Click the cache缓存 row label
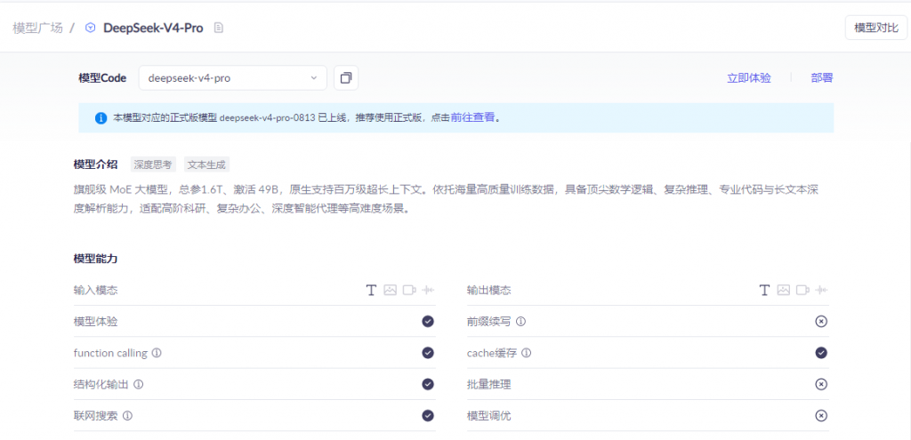The width and height of the screenshot is (911, 440). click(x=492, y=353)
